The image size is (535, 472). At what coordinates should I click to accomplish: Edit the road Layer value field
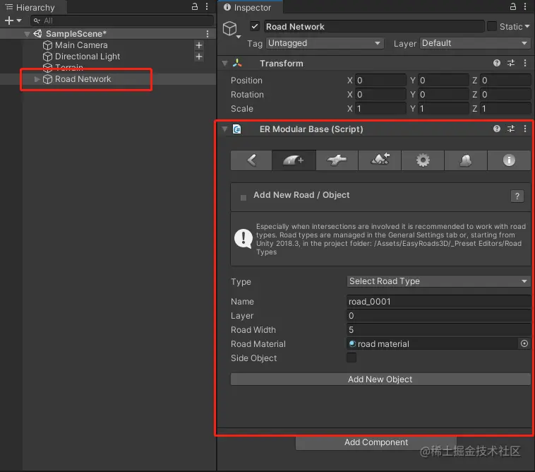pyautogui.click(x=438, y=316)
